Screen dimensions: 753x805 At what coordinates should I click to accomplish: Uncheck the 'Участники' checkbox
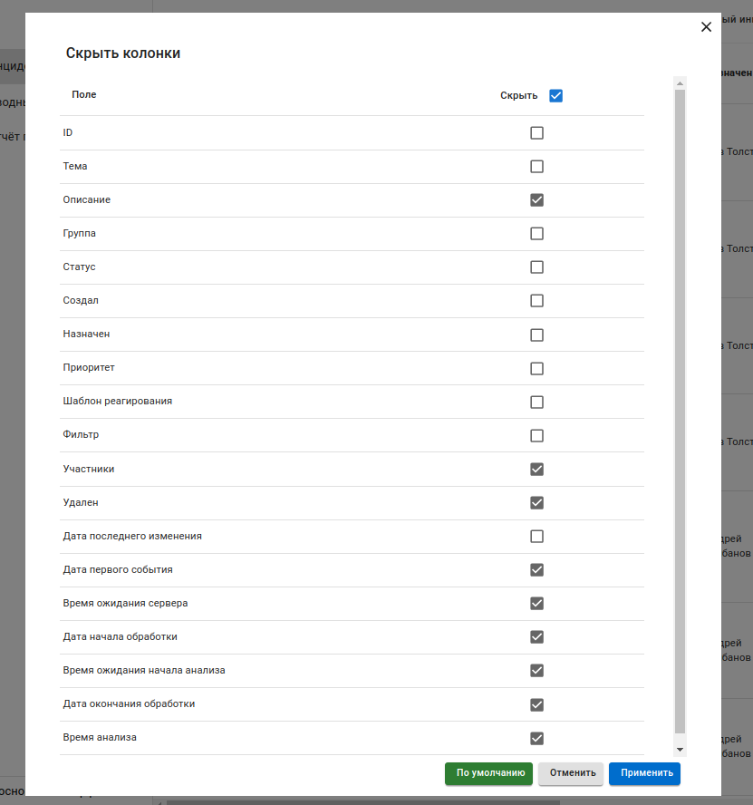click(x=536, y=470)
